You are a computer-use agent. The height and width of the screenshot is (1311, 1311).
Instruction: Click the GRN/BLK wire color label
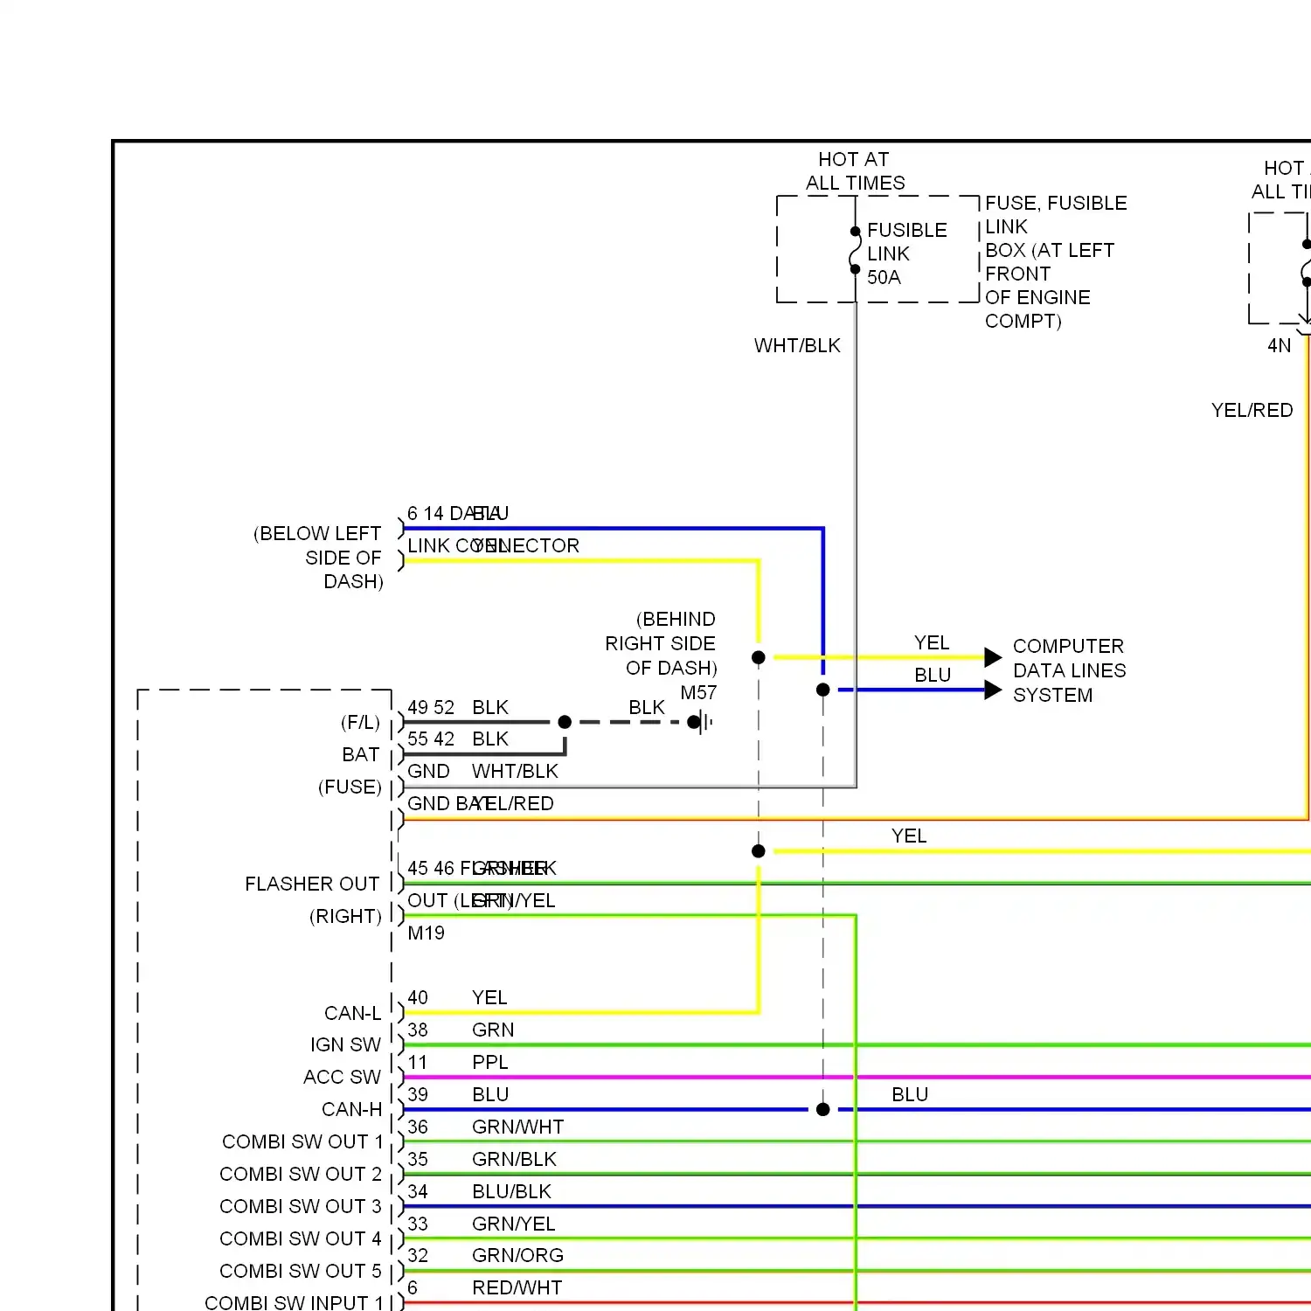pyautogui.click(x=514, y=1160)
